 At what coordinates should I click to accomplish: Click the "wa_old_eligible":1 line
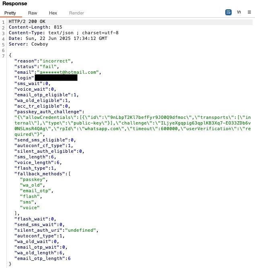[42, 100]
